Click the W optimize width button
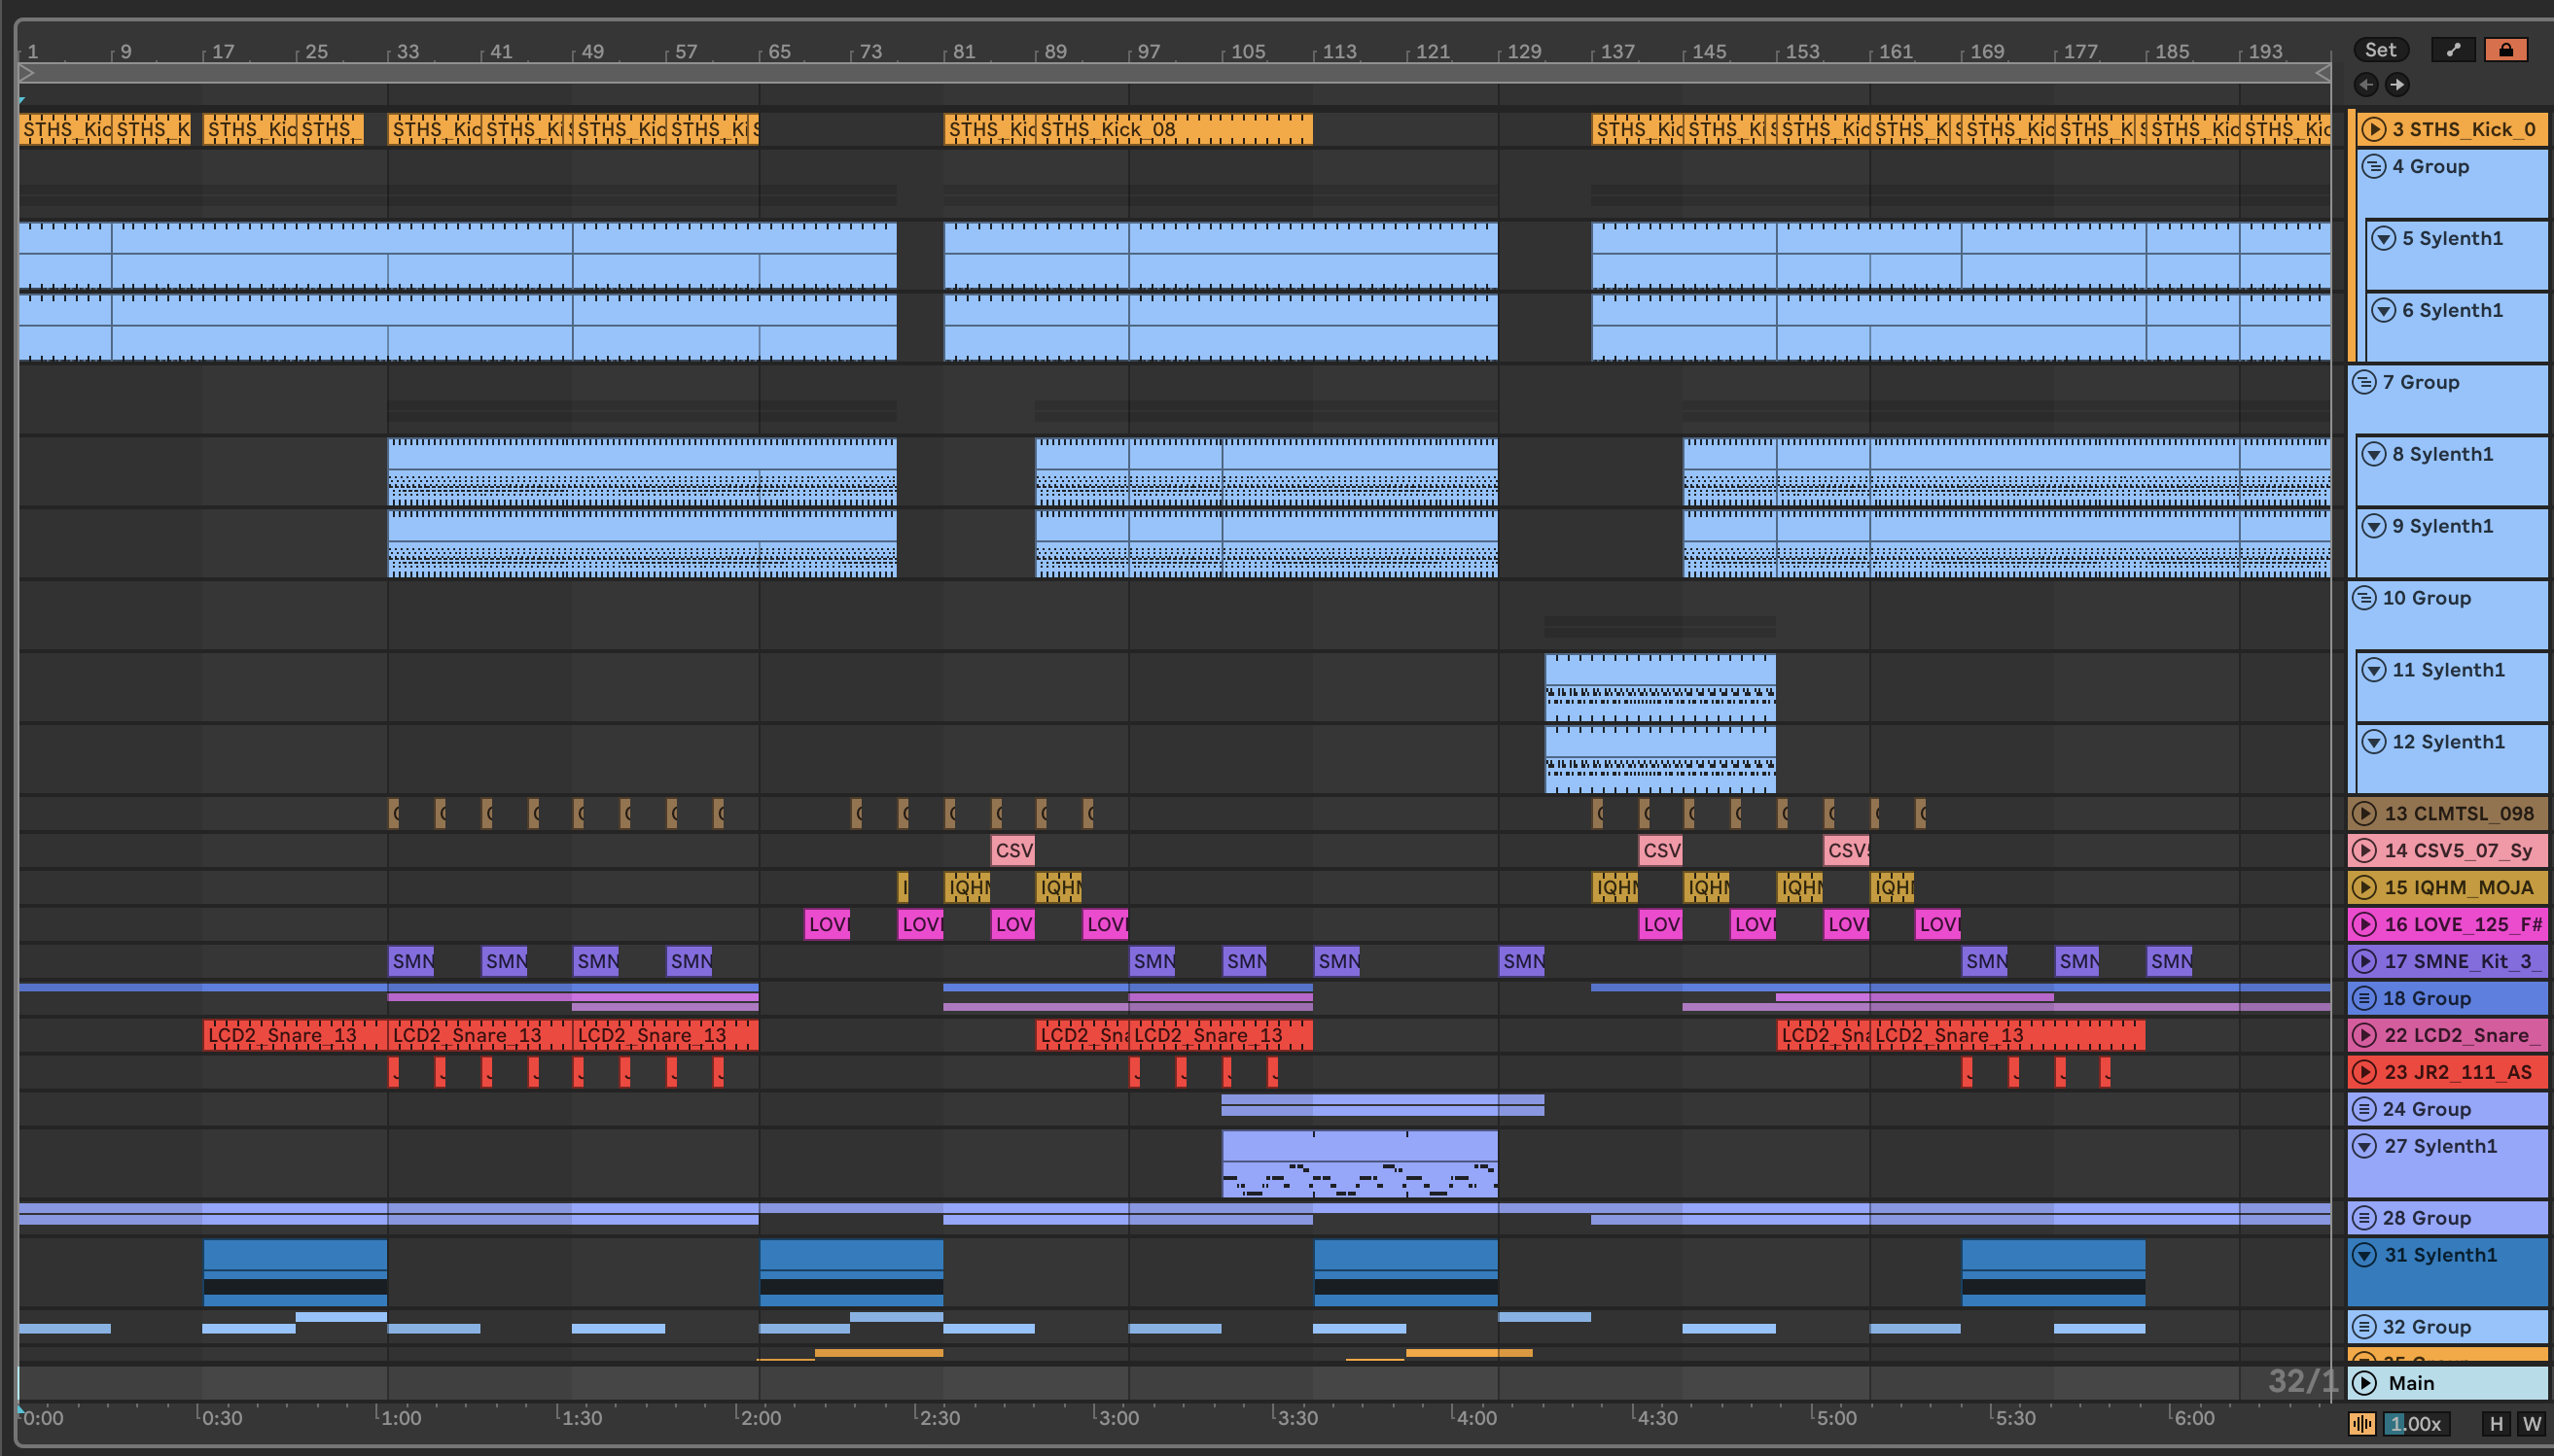The height and width of the screenshot is (1456, 2554). click(x=2531, y=1423)
